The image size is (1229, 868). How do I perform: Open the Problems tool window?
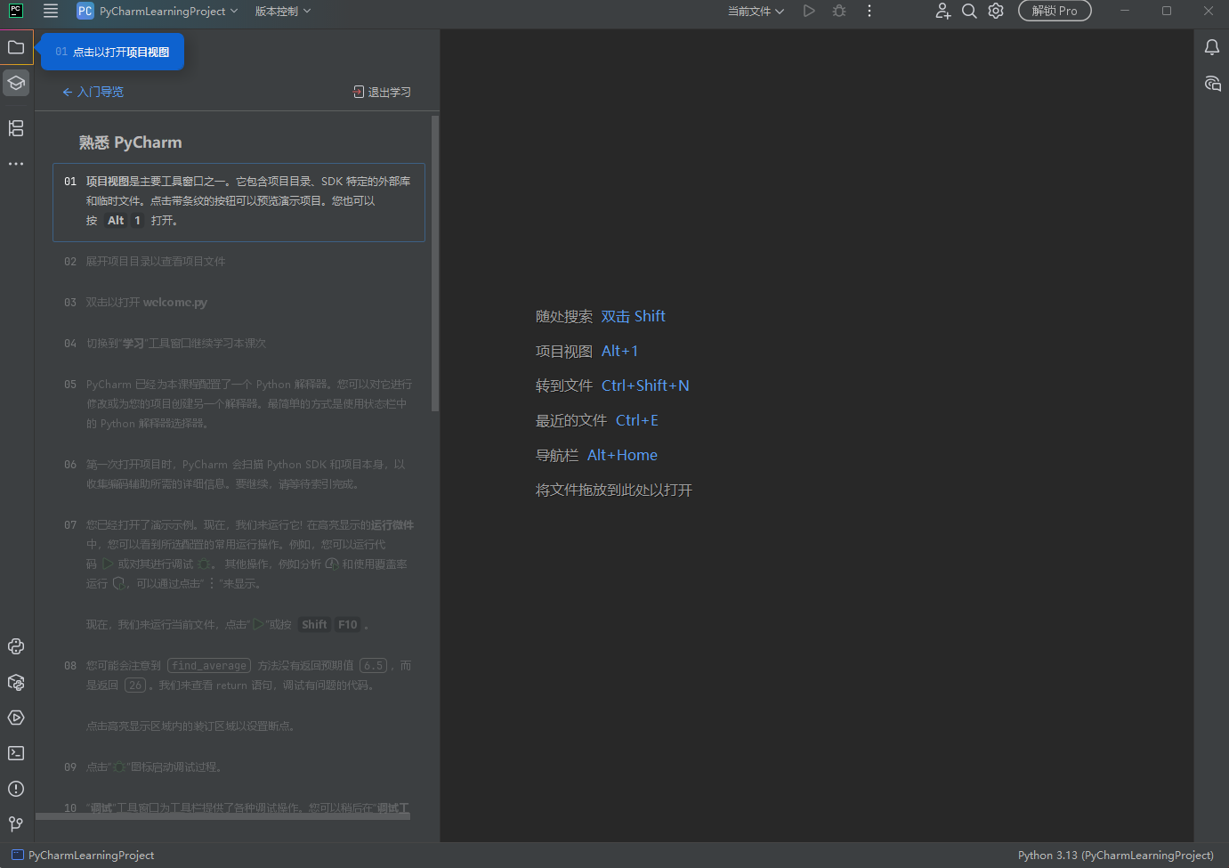(16, 789)
